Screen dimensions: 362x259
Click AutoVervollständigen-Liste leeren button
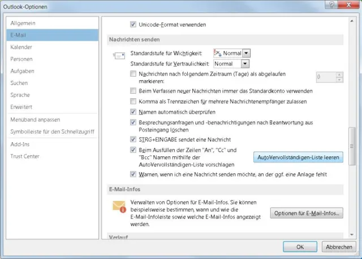[x=298, y=157]
